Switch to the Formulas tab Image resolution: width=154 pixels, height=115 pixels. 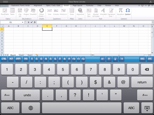(90, 5)
